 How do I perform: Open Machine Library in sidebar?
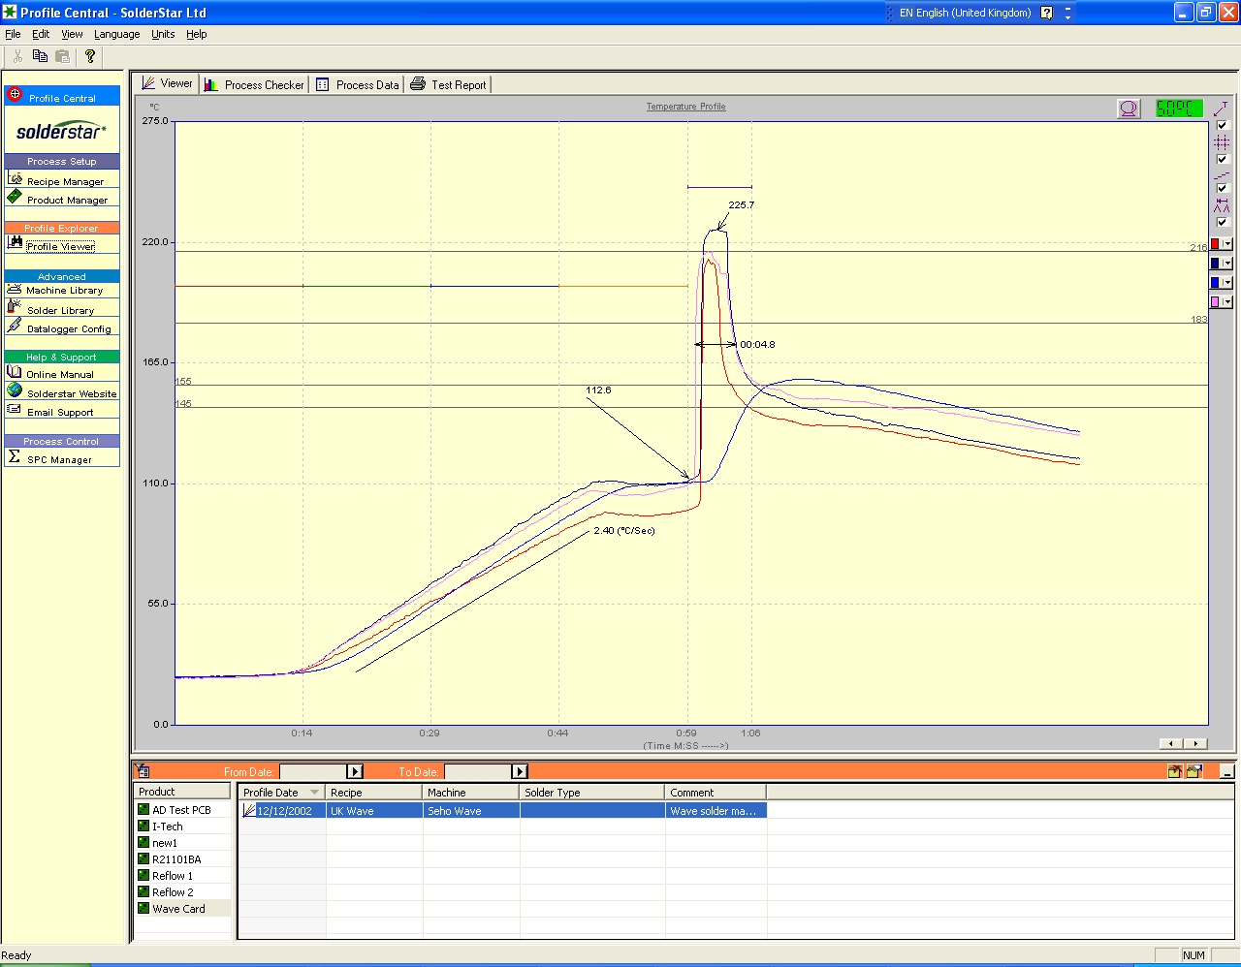(62, 290)
